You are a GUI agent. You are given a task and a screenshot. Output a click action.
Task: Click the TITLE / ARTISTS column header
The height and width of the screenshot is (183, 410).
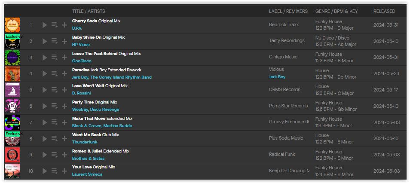[x=89, y=11]
